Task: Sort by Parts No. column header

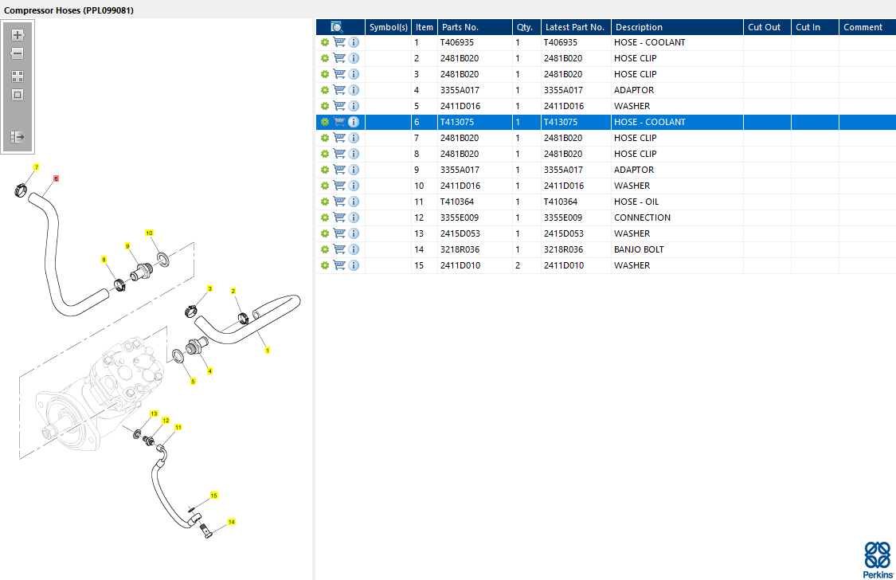Action: pyautogui.click(x=475, y=27)
